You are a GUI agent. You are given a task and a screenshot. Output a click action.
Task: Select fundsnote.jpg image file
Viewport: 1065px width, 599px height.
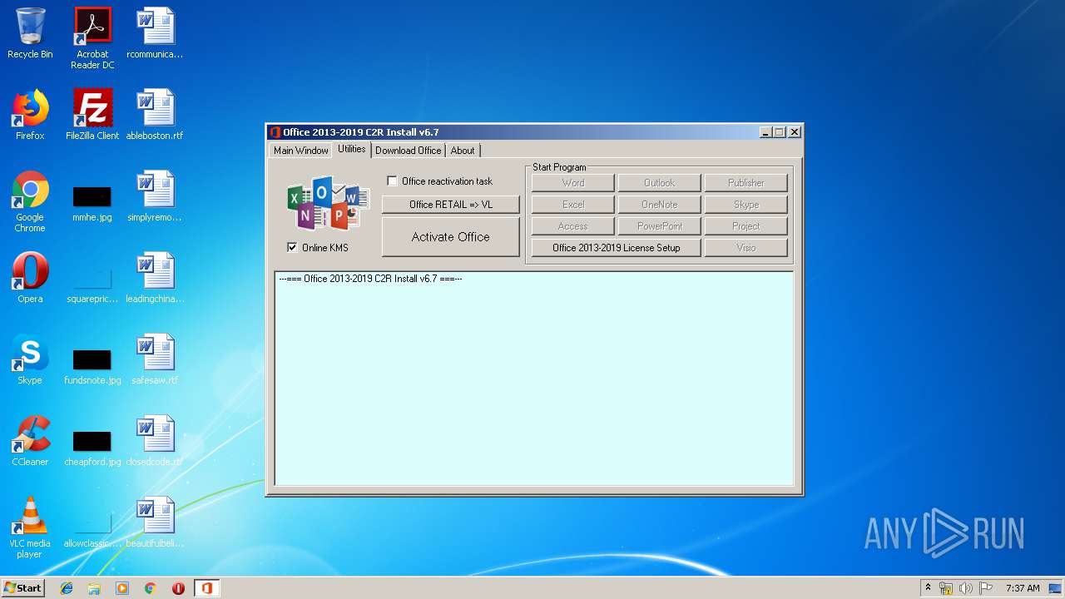[x=92, y=365]
